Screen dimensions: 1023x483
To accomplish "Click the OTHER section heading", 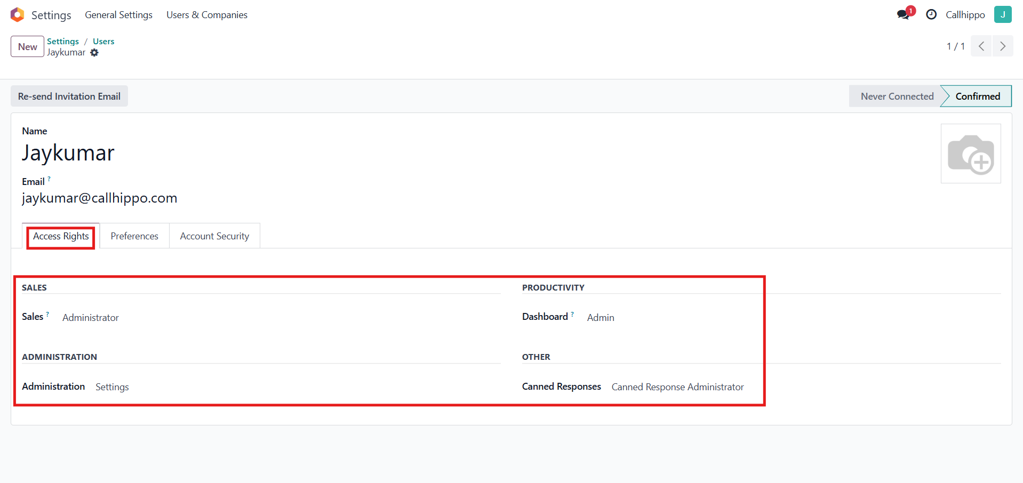I will (x=536, y=357).
